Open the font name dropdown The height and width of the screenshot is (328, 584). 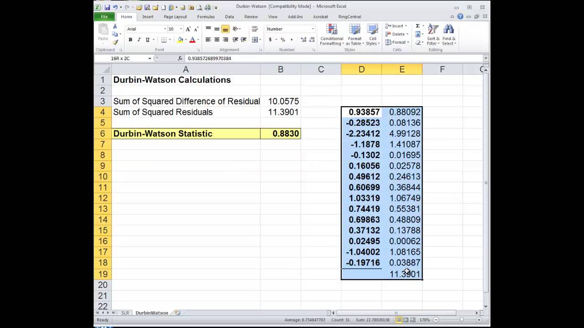pyautogui.click(x=165, y=29)
